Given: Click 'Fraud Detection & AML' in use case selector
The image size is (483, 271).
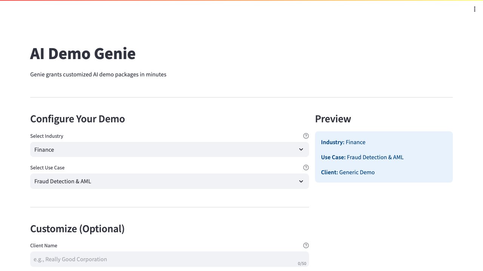Looking at the screenshot, I should [x=63, y=181].
